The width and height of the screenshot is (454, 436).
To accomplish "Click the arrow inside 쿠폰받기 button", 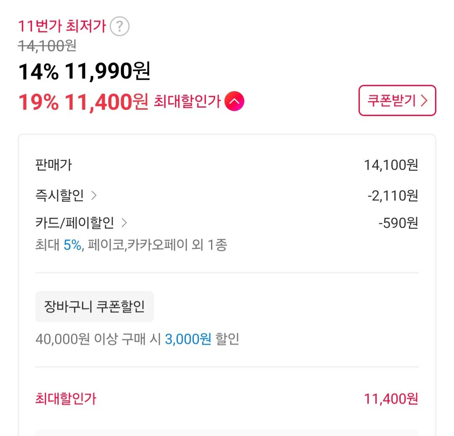I will click(x=425, y=101).
